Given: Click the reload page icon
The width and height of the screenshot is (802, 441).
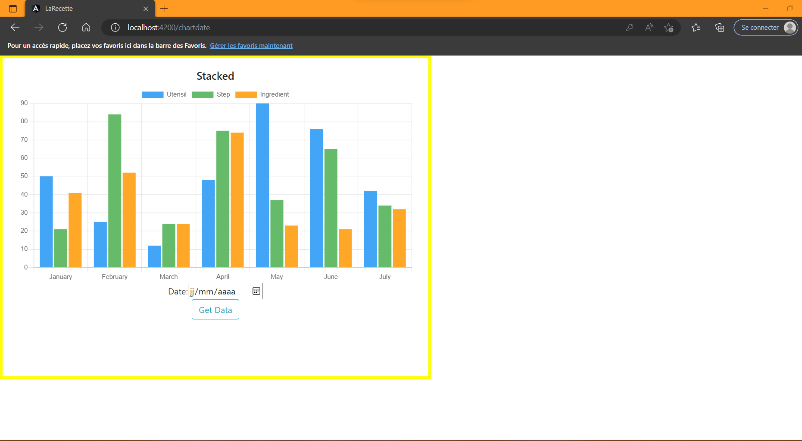Looking at the screenshot, I should click(62, 27).
